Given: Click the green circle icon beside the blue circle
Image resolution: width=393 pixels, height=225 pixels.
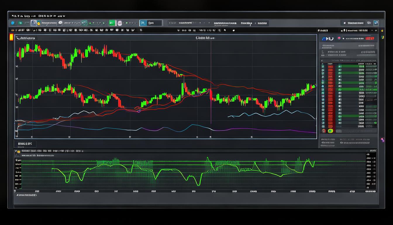Looking at the screenshot, I should 20,23.
